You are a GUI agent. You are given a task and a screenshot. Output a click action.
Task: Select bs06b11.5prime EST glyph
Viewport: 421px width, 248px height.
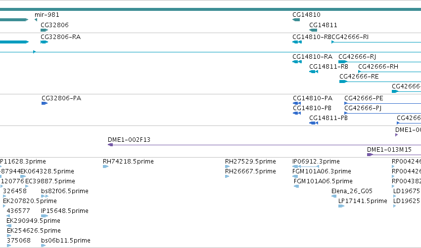tap(43, 246)
